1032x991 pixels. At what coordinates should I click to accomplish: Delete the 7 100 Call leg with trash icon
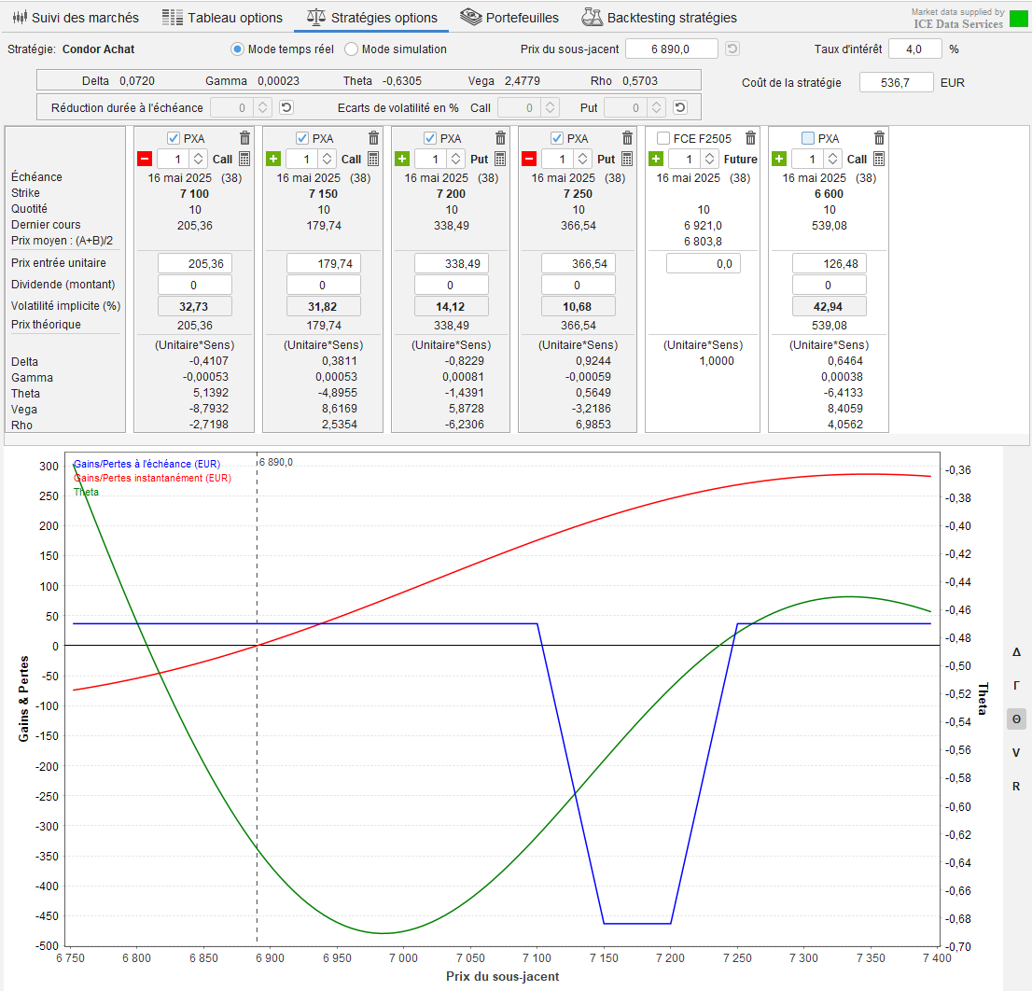point(244,138)
